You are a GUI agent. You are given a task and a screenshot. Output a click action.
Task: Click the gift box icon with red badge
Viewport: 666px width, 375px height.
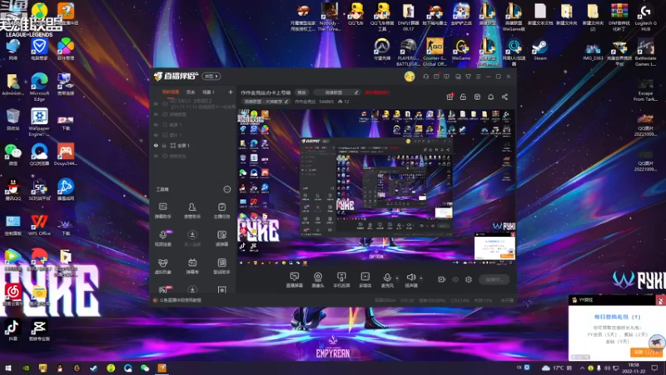pos(450,97)
